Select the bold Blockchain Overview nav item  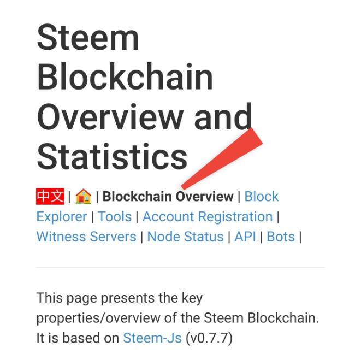coord(168,197)
